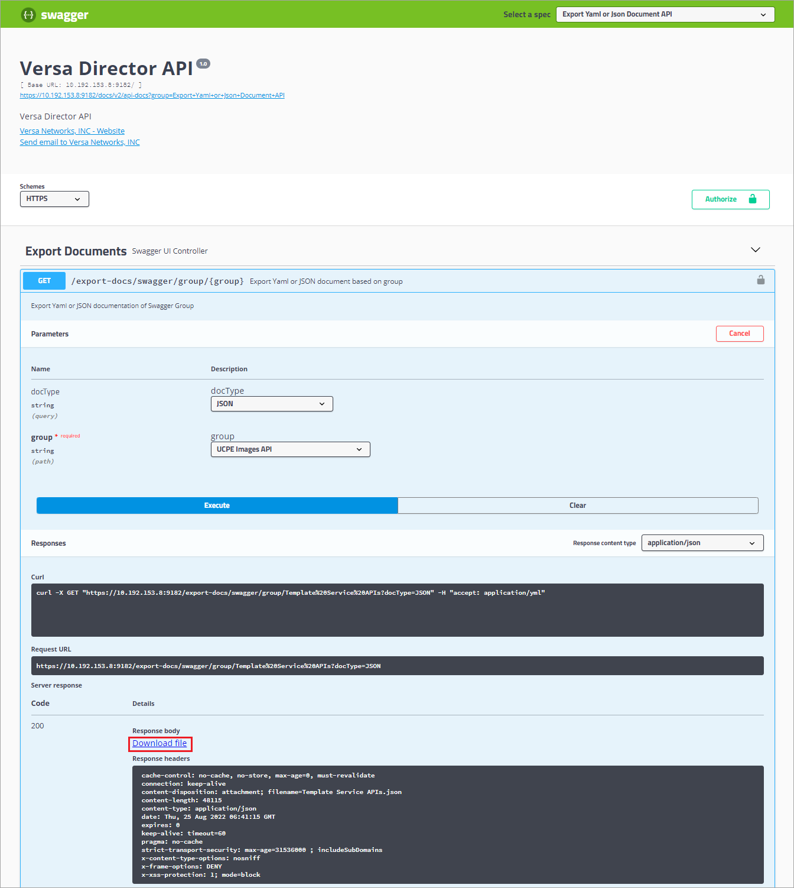Click the Clear button
This screenshot has width=794, height=888.
tap(577, 505)
